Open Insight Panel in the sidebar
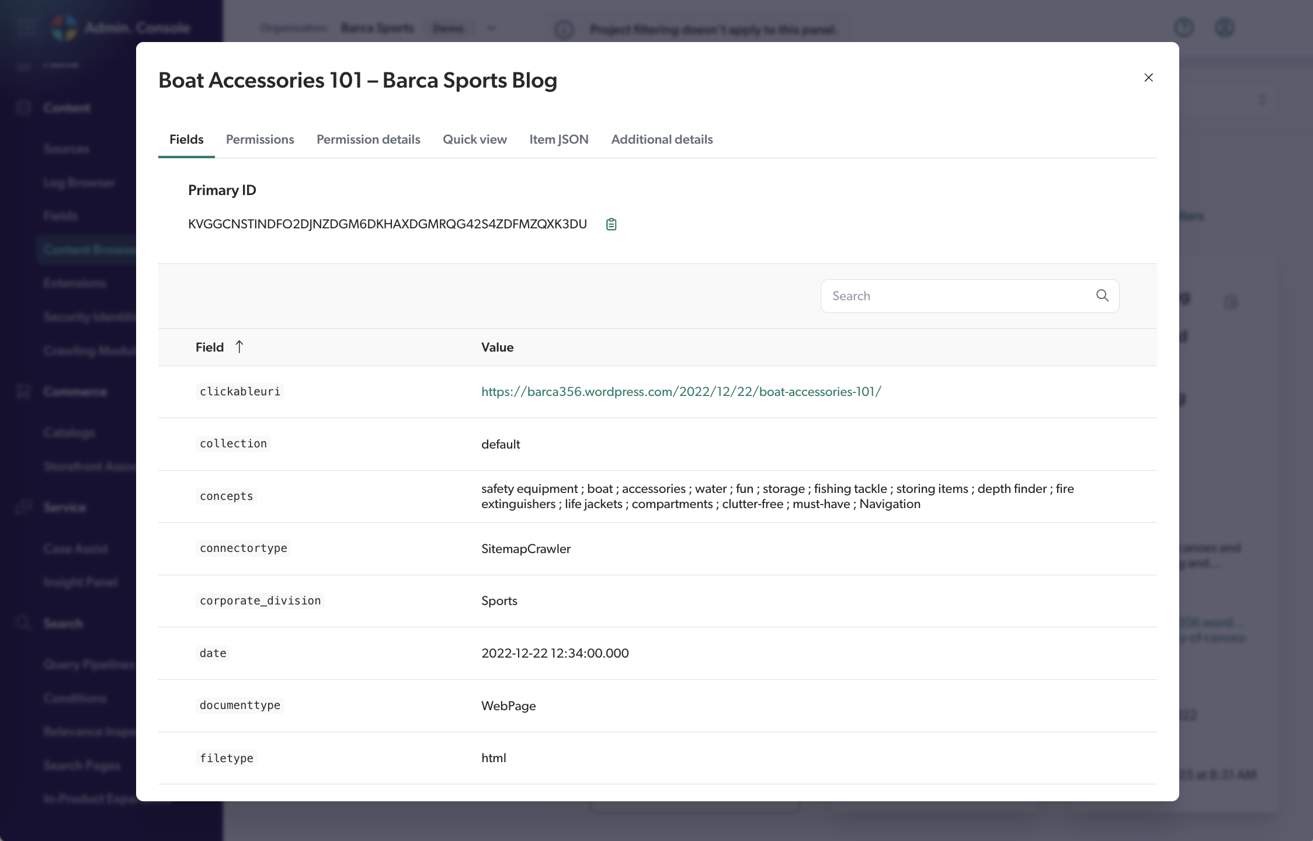Screen dimensions: 1313x841 [x=81, y=582]
